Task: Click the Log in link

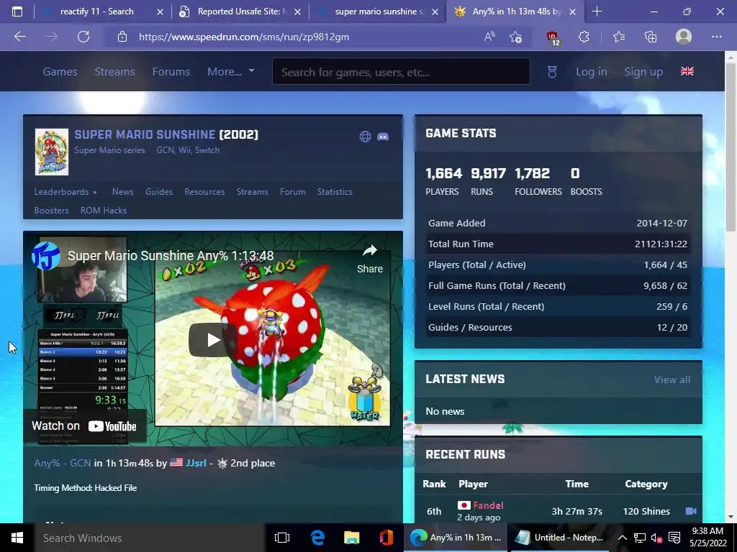Action: [x=592, y=72]
